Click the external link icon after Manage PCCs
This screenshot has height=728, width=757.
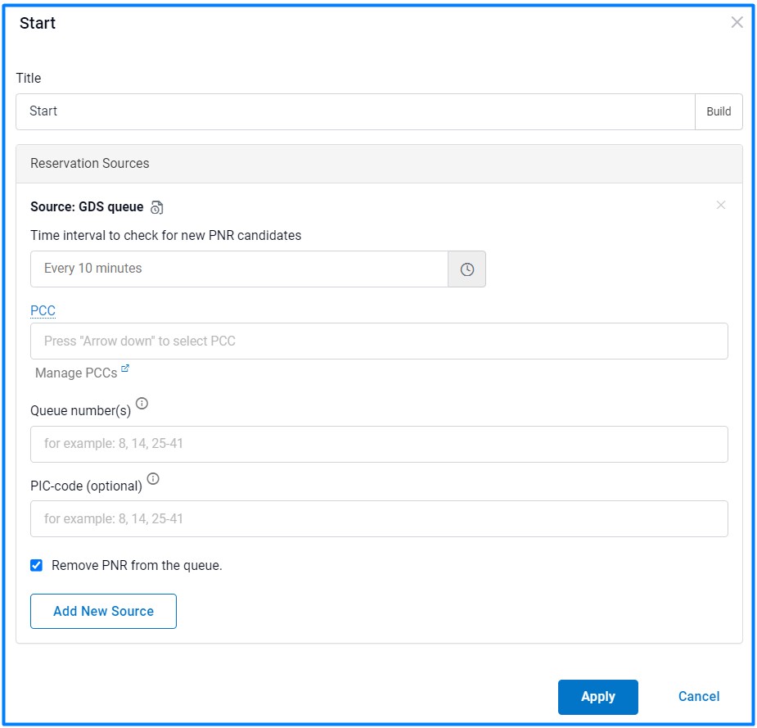pos(125,369)
